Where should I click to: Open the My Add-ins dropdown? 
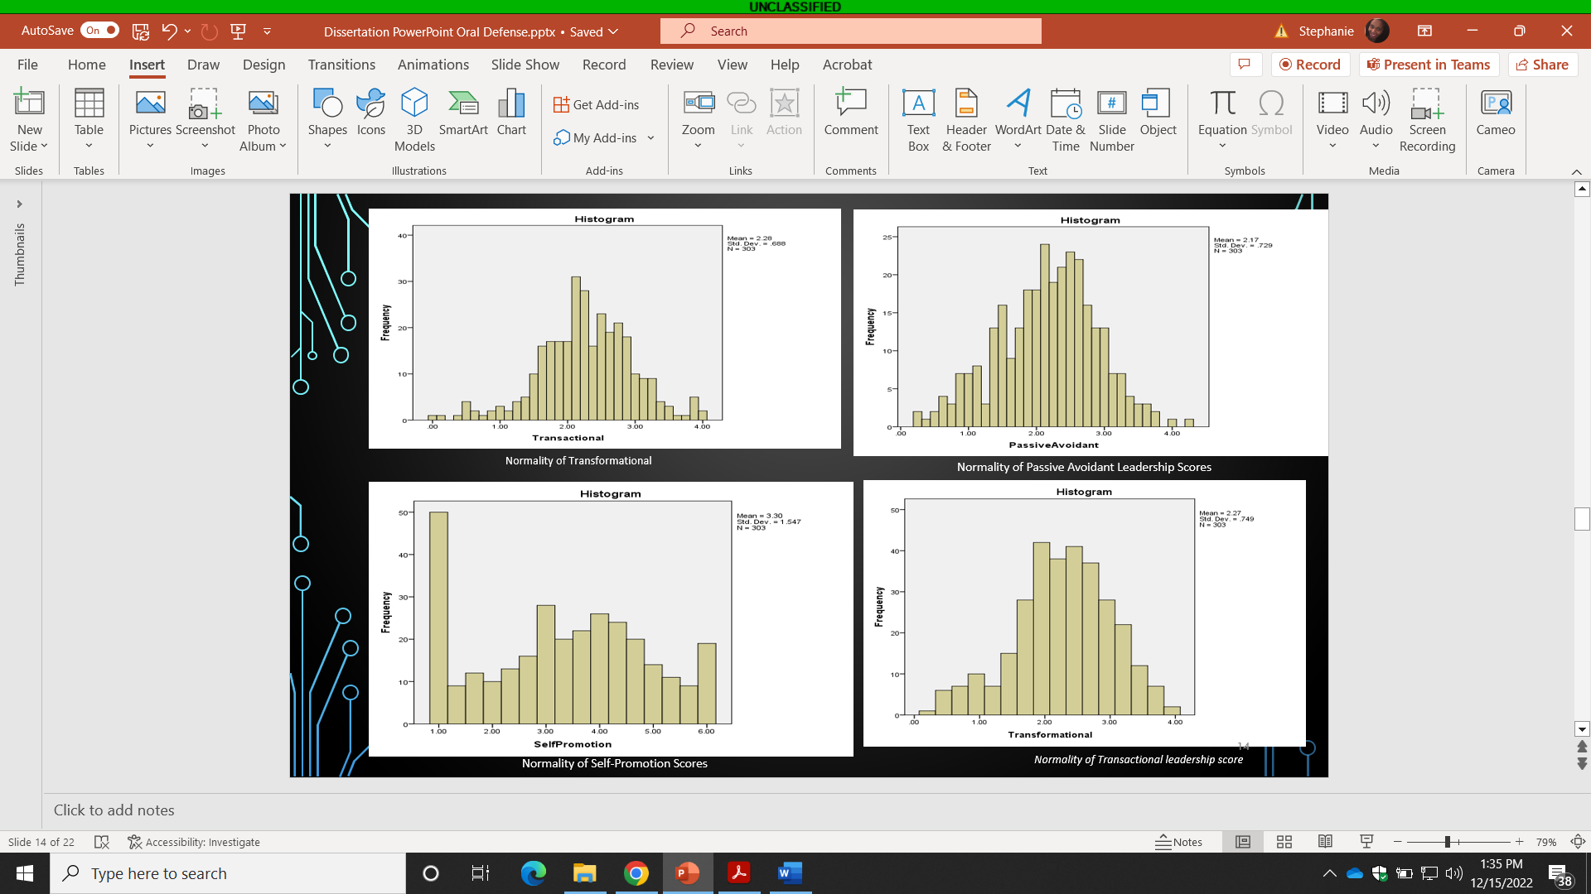pyautogui.click(x=650, y=137)
